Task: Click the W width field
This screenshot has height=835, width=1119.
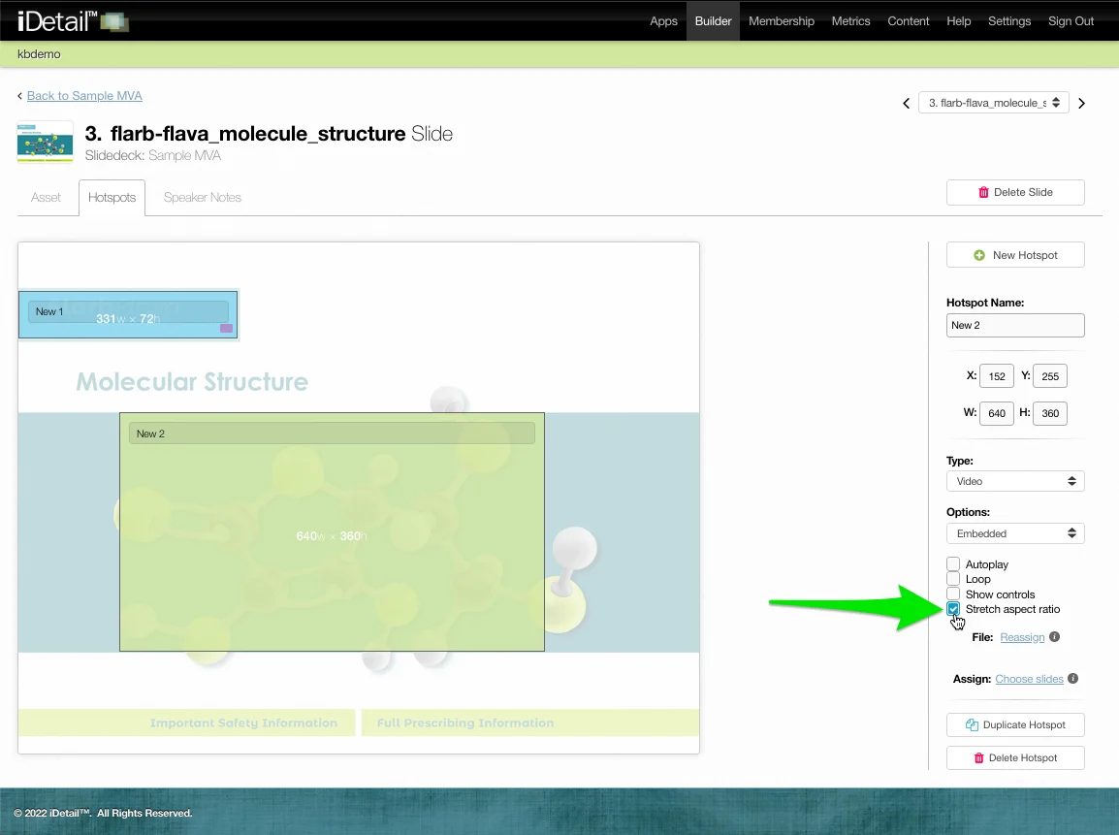Action: 996,413
